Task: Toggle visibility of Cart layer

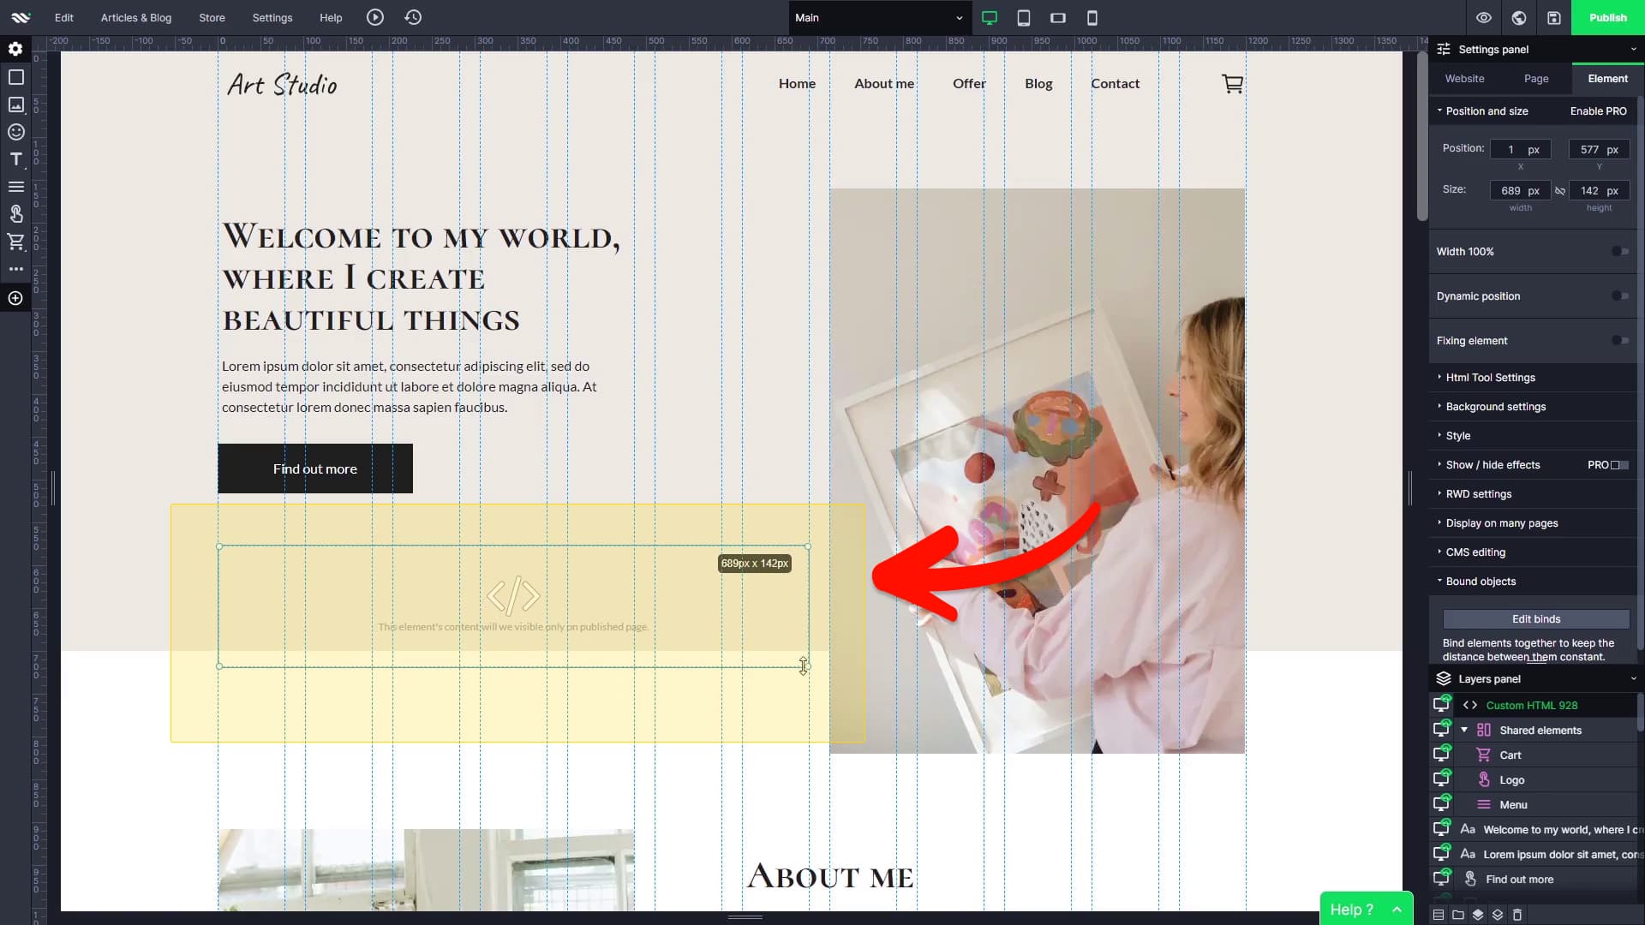Action: click(1442, 755)
